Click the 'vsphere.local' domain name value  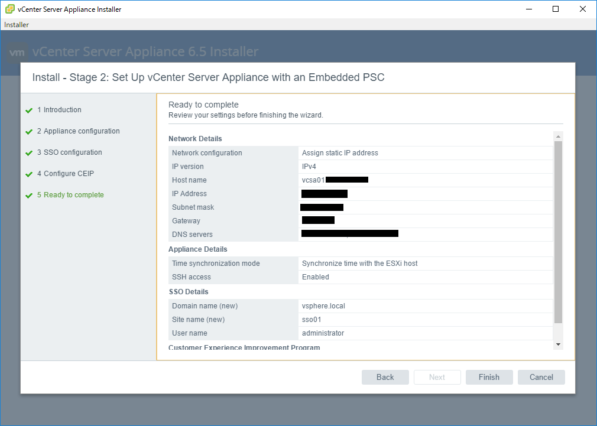pos(323,306)
